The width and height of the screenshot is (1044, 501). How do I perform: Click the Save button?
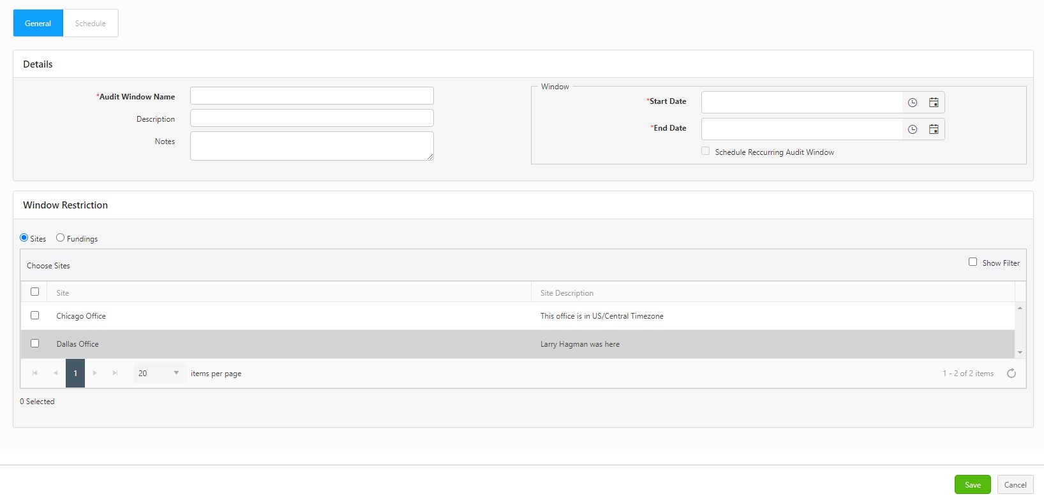[x=973, y=485]
